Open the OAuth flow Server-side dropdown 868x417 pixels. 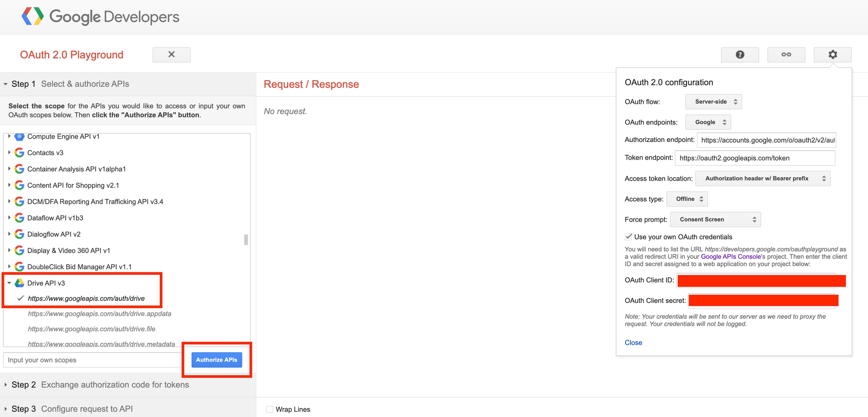point(713,102)
